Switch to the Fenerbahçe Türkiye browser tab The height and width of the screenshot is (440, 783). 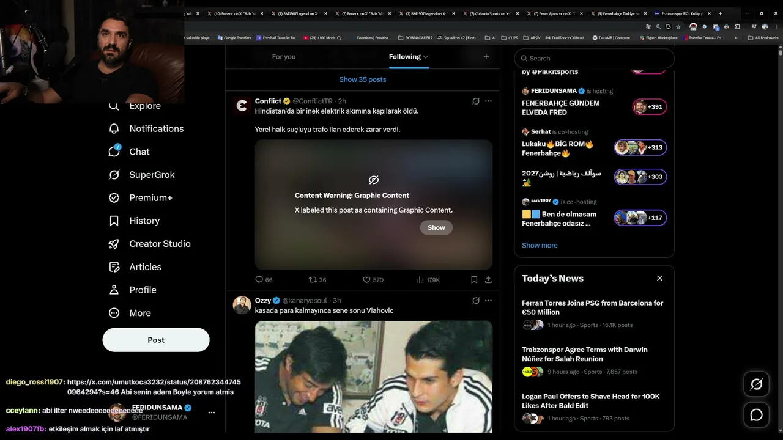(618, 13)
